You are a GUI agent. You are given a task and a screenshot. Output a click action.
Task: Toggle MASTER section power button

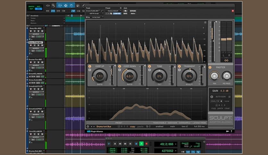(x=210, y=68)
